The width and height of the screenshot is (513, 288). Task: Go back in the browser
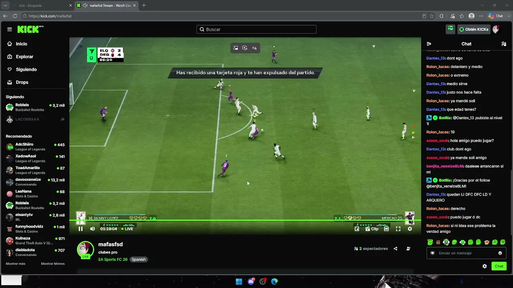coord(5,16)
